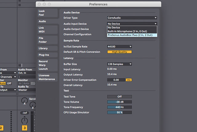The height and width of the screenshot is (132, 197).
Task: Set track 3 Monitor to In
Action: coord(20,83)
